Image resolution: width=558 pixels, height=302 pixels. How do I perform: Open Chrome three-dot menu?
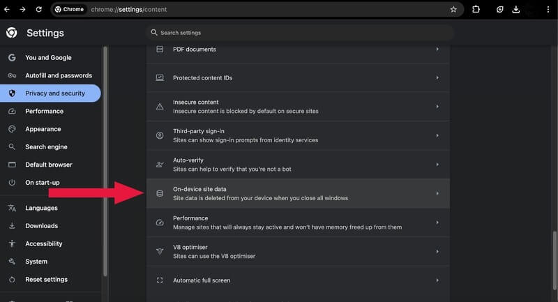click(548, 10)
